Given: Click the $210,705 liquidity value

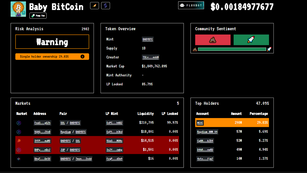Looking at the screenshot, I should (146, 123).
